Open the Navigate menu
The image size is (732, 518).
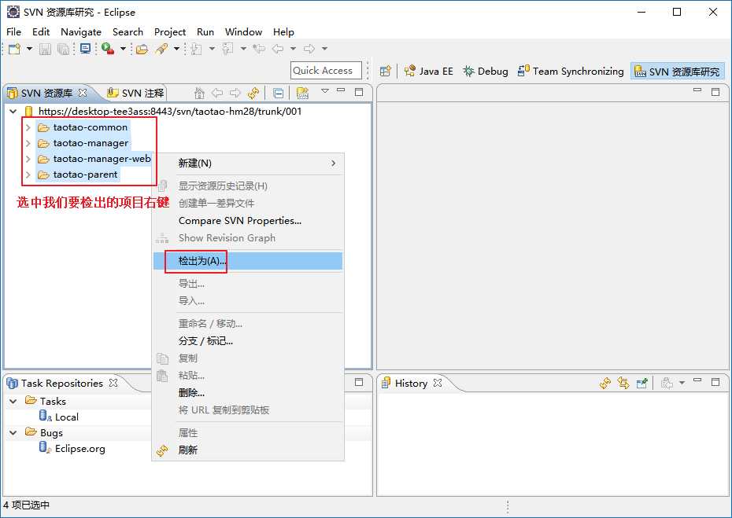(x=81, y=31)
